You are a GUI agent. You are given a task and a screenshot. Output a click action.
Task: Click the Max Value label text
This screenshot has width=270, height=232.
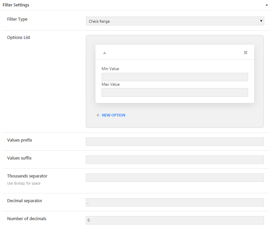[111, 84]
